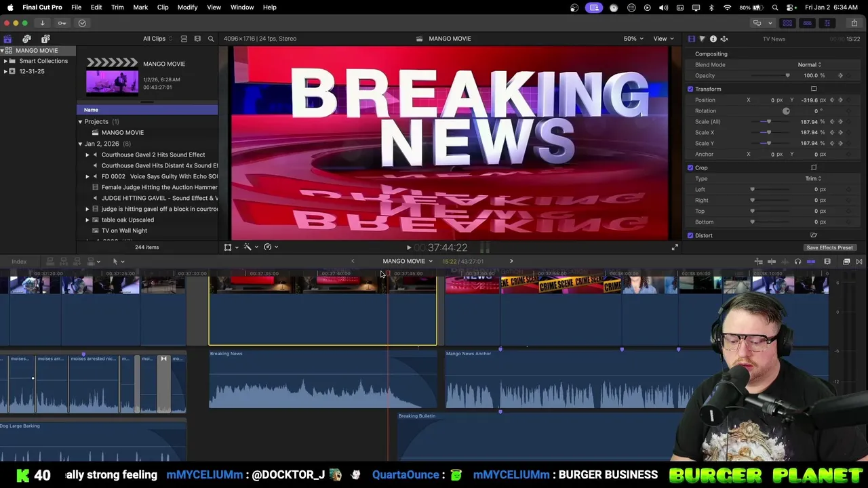Show Transform onscreen controls in inspector

[x=814, y=89]
